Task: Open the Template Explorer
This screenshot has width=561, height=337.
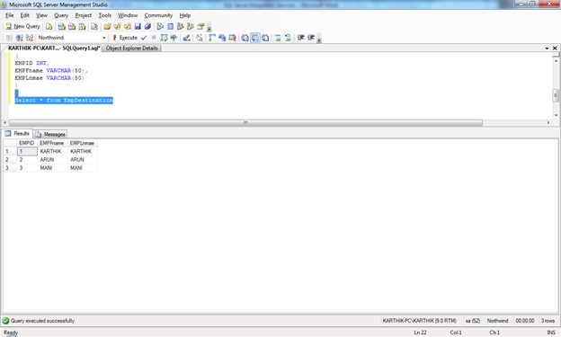Action: pyautogui.click(x=191, y=26)
